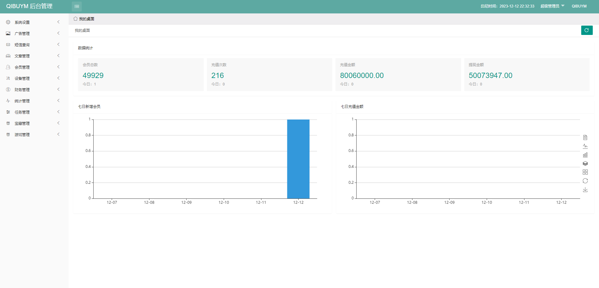
Task: Toggle sidebar with the hamburger menu icon
Action: click(77, 6)
